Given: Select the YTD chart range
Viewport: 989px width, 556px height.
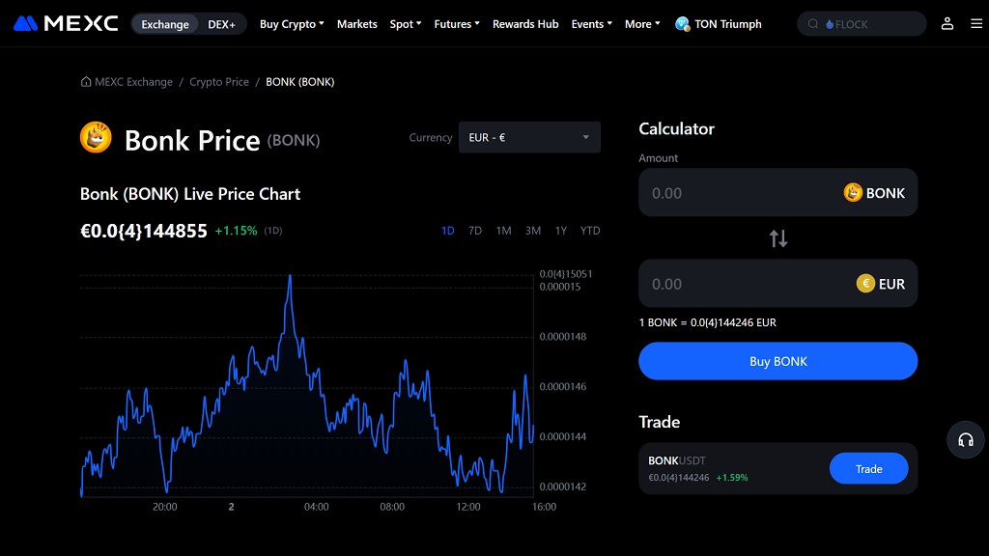Looking at the screenshot, I should [590, 231].
